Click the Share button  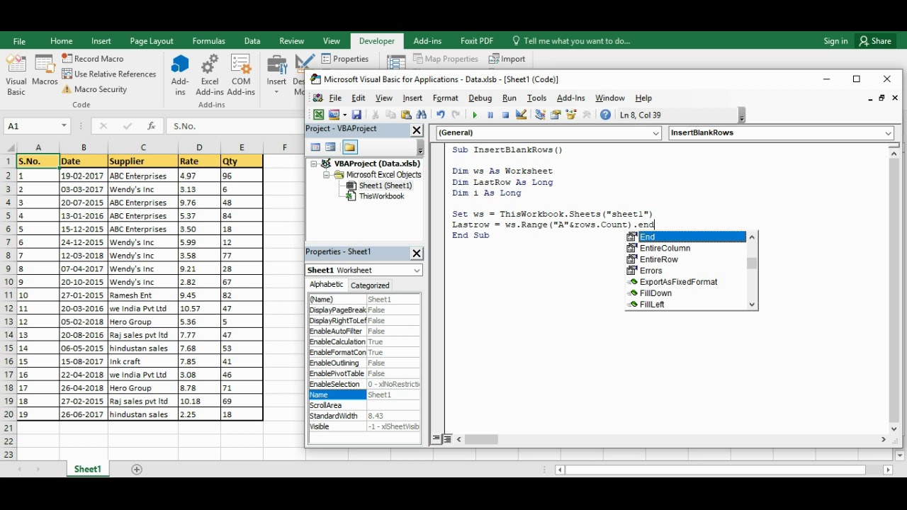[875, 41]
